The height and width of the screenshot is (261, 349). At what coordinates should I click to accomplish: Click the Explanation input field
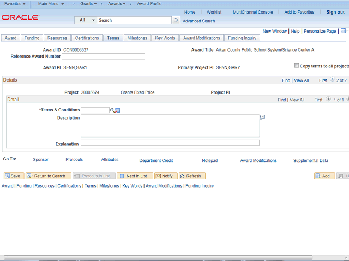click(x=170, y=142)
